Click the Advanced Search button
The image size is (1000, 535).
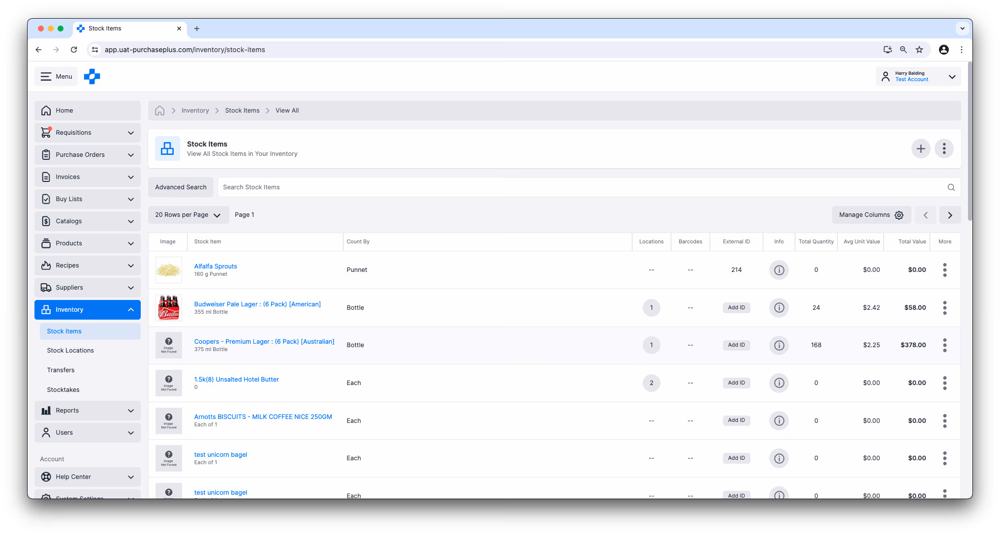(181, 187)
